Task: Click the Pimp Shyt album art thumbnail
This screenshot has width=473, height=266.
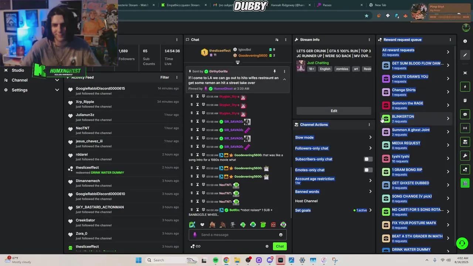Action: [x=419, y=11]
